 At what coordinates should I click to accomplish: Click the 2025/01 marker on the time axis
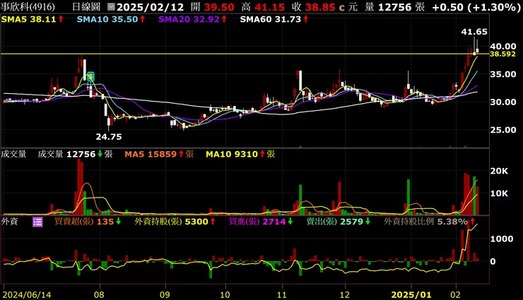point(411,294)
